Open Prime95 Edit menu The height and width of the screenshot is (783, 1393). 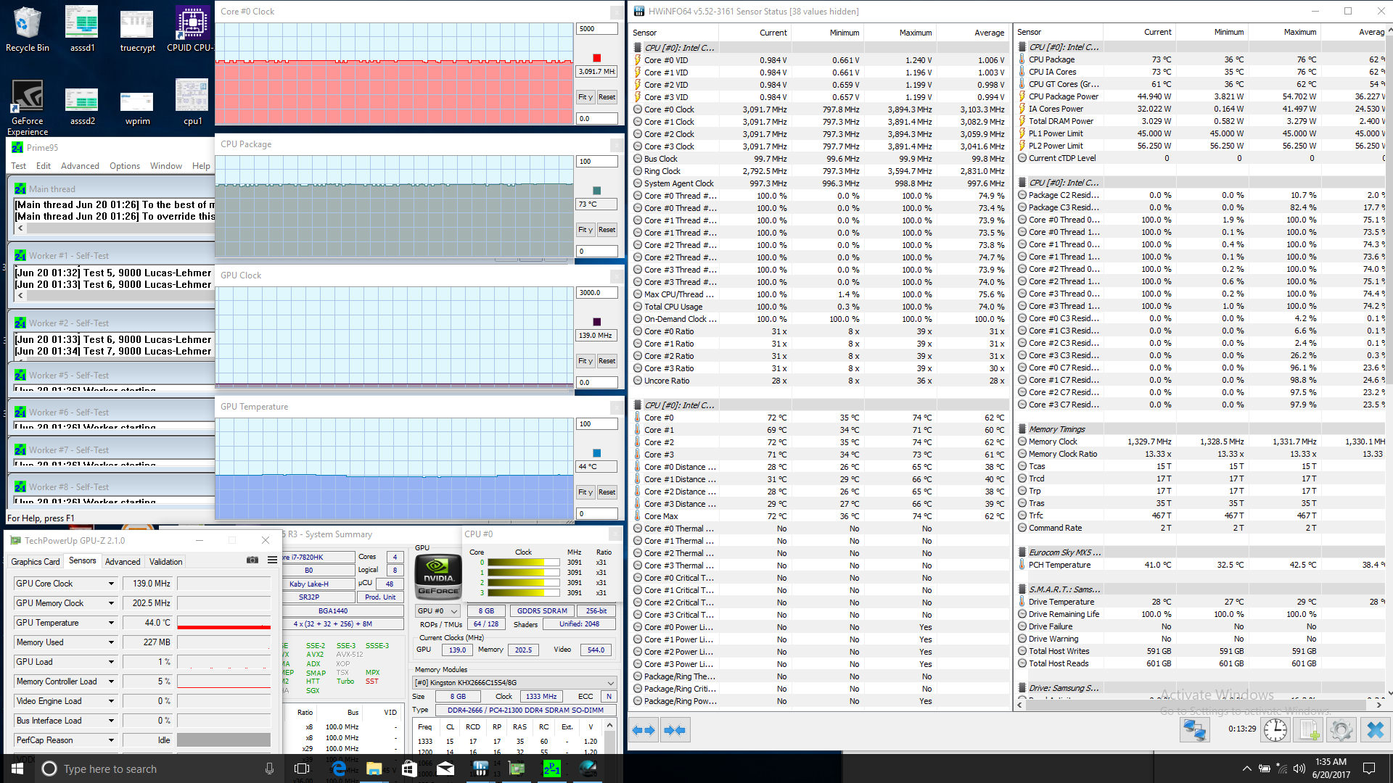44,166
